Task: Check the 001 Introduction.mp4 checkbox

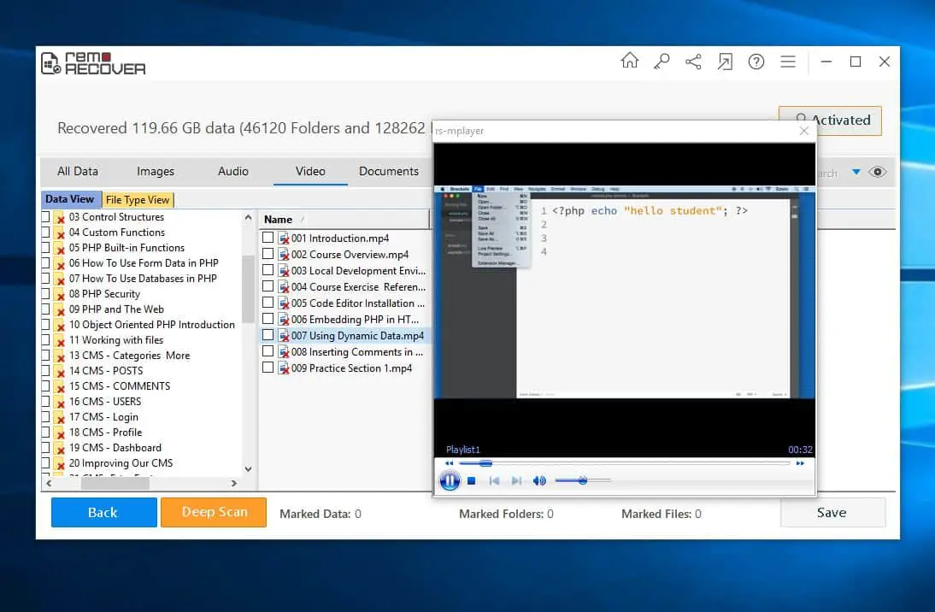Action: pyautogui.click(x=268, y=238)
